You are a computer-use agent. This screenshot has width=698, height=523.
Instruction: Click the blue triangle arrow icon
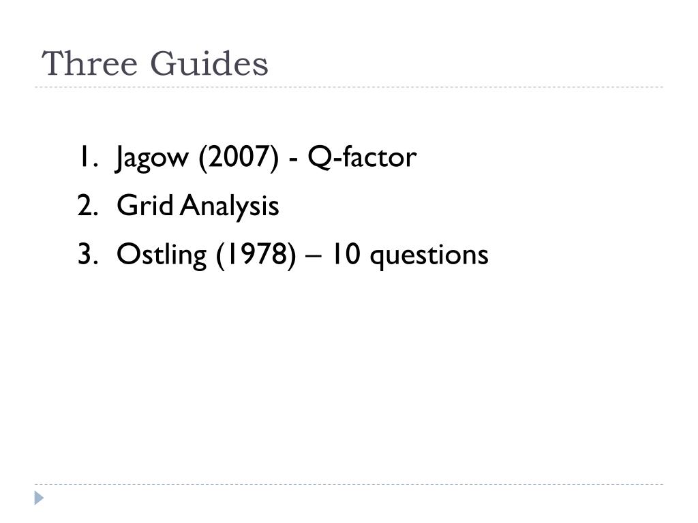tap(40, 498)
